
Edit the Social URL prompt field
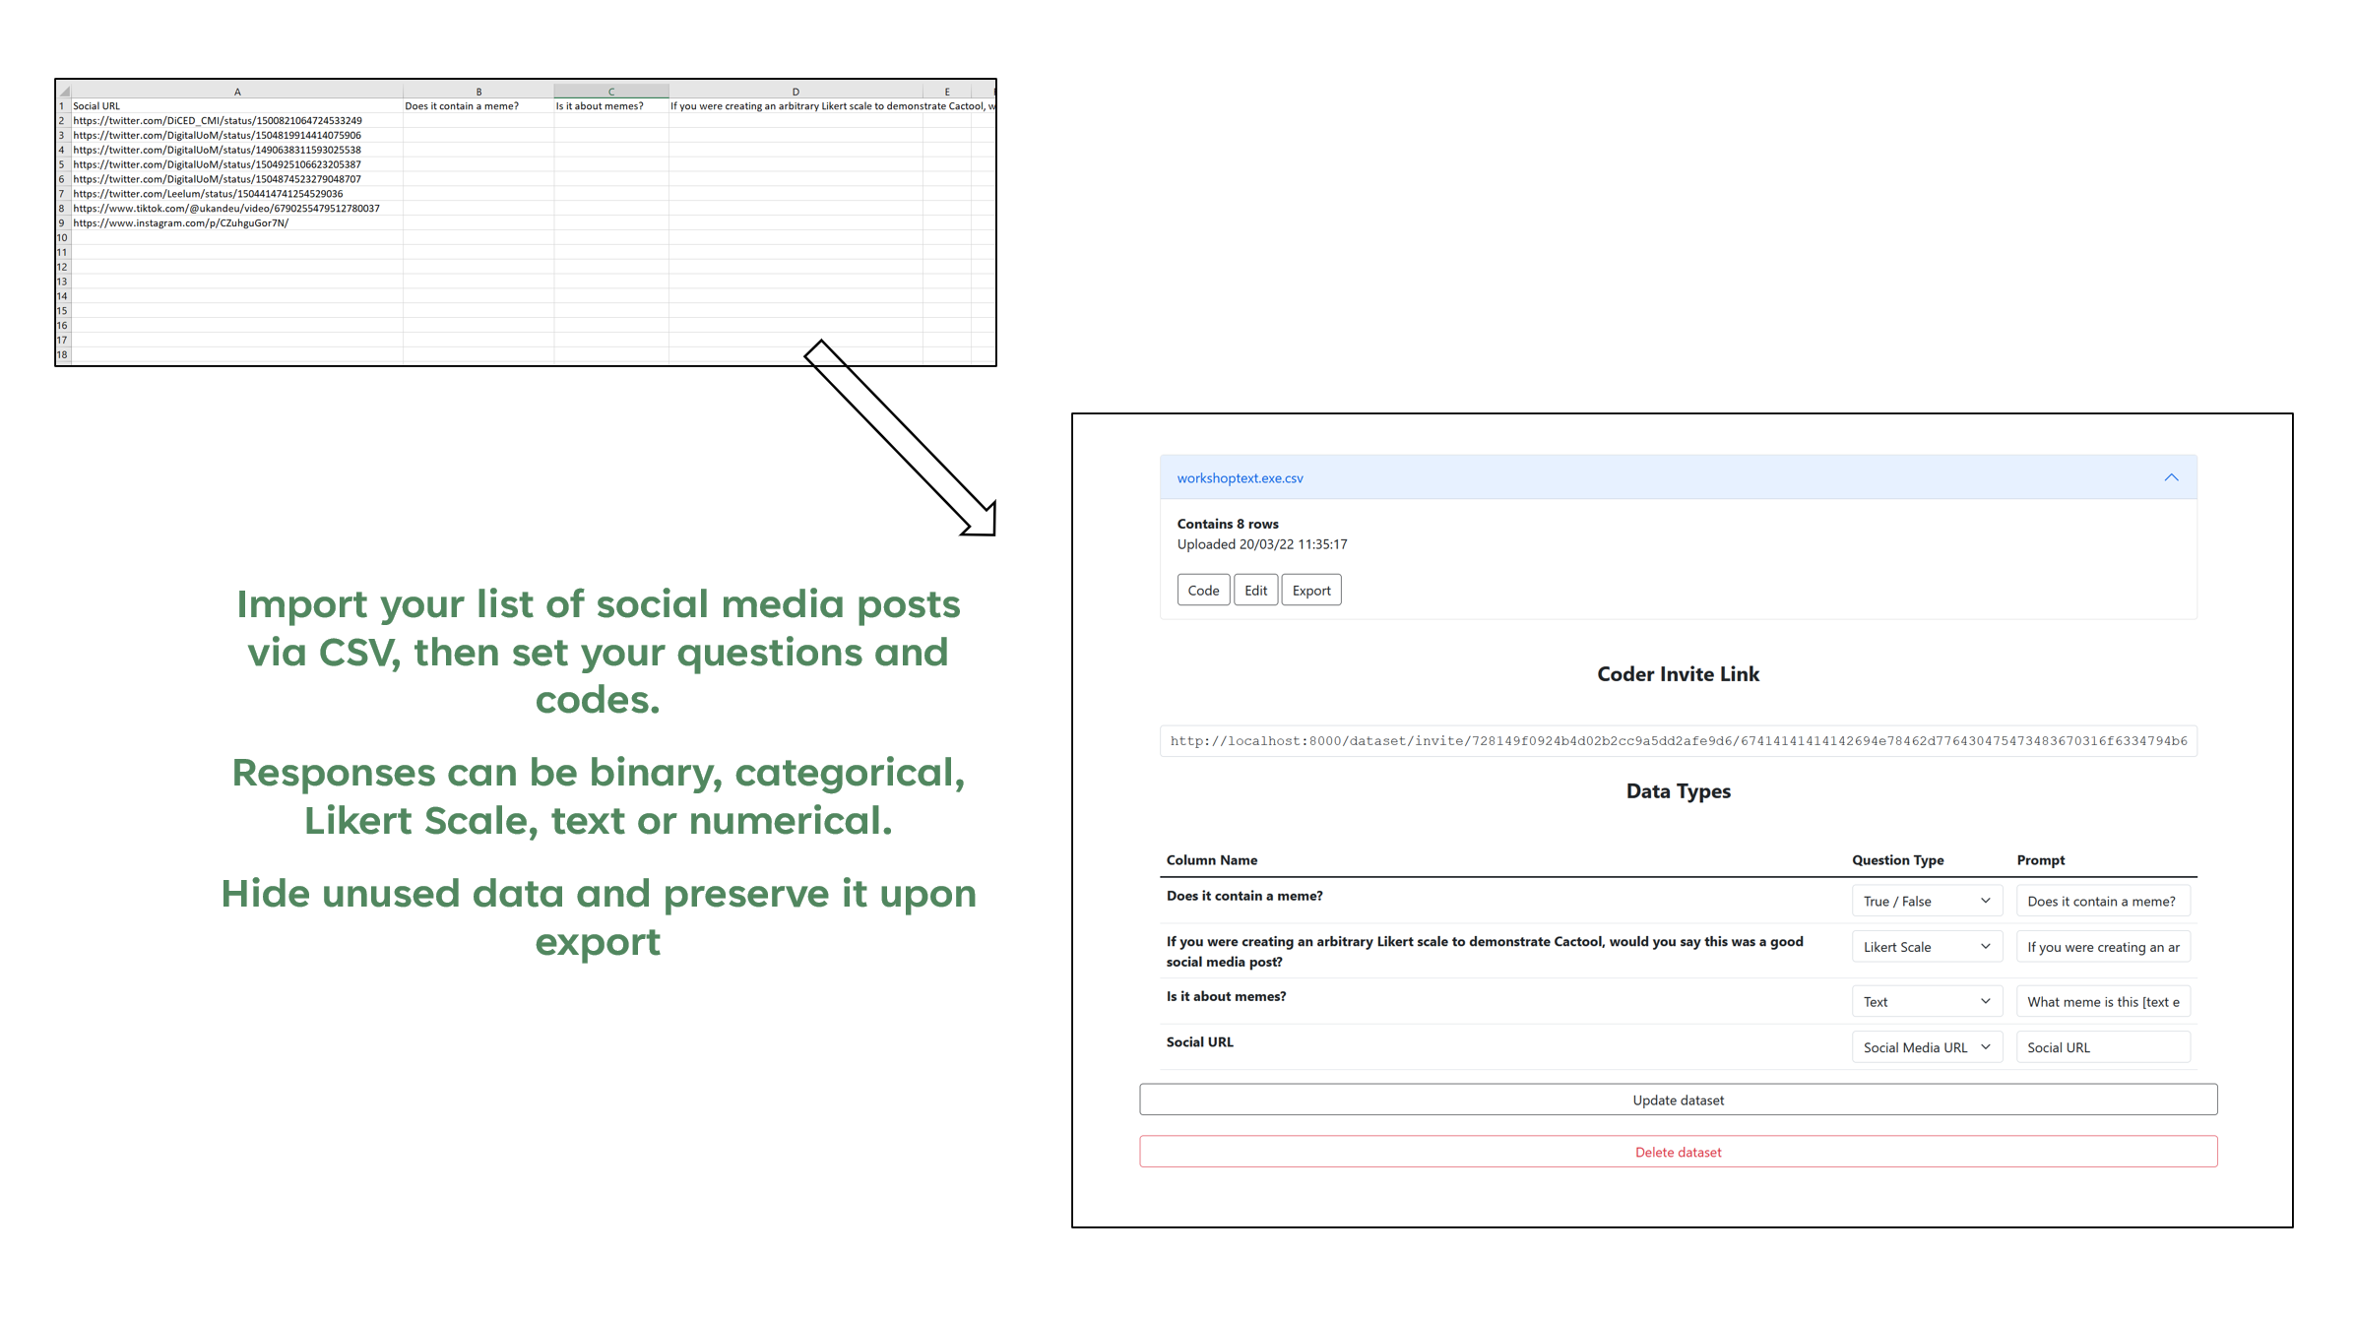(x=2103, y=1046)
